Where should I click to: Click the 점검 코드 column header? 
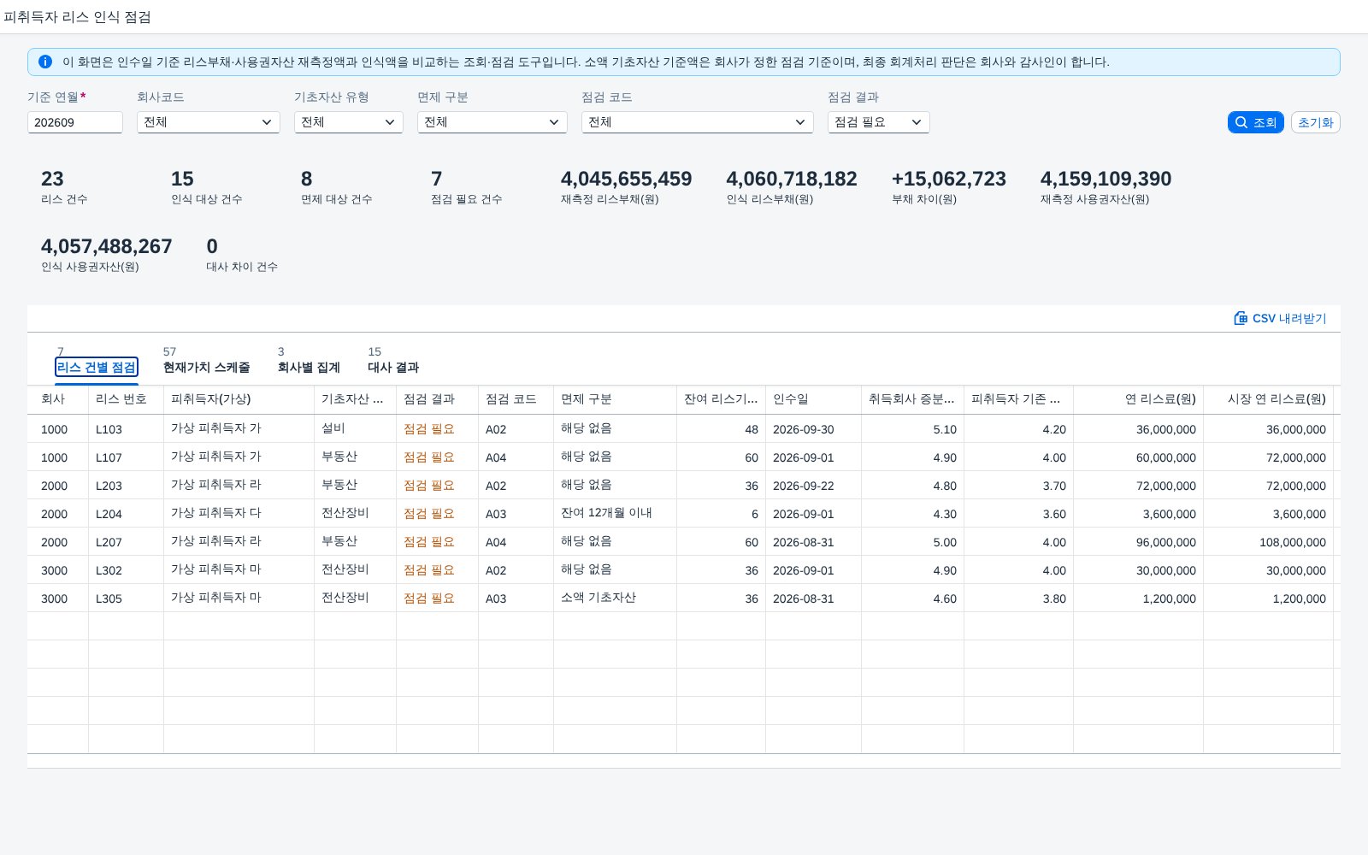[x=516, y=399]
